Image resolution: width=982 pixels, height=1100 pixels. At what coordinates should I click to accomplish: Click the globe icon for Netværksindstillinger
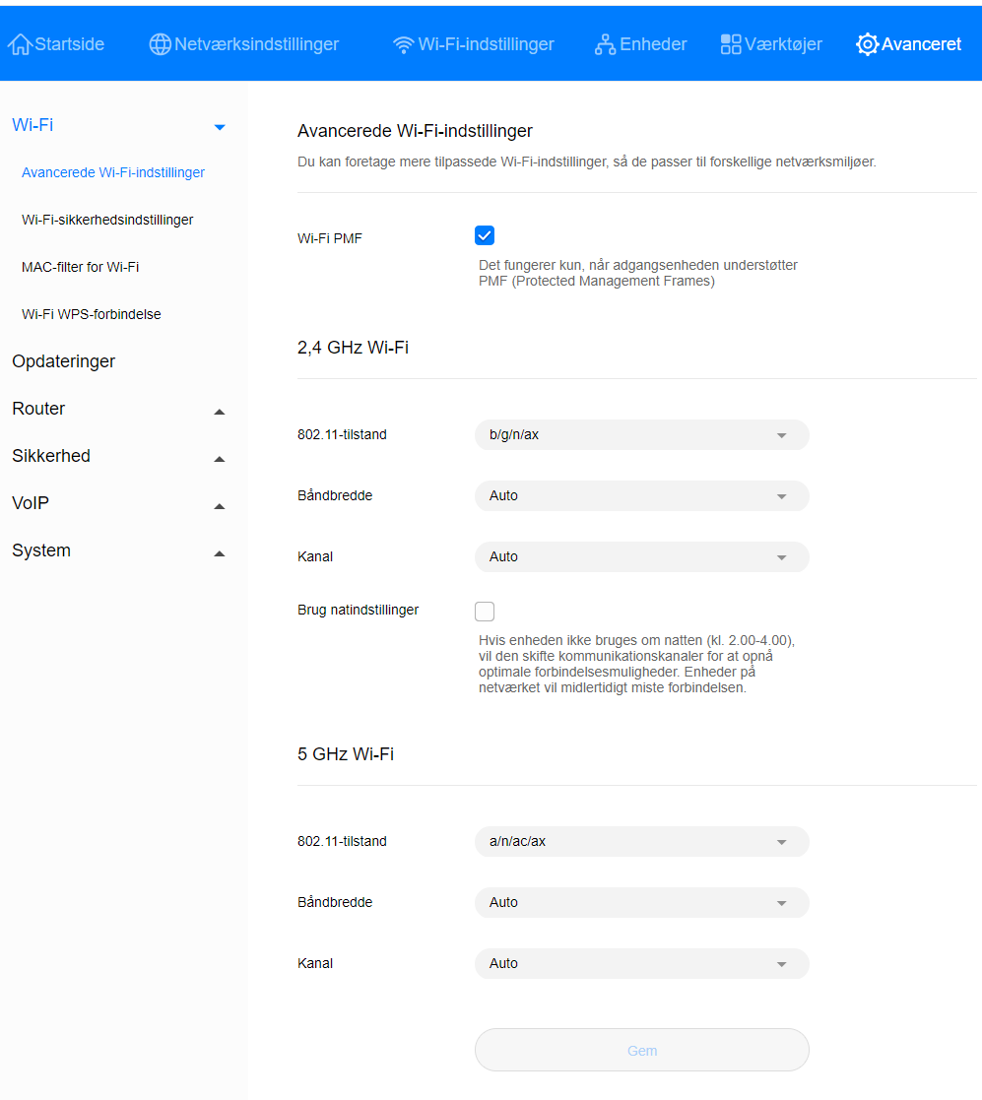click(160, 44)
